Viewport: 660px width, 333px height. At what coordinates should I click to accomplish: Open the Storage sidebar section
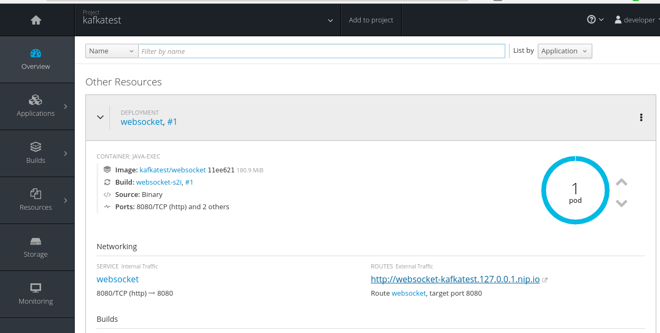click(x=36, y=247)
